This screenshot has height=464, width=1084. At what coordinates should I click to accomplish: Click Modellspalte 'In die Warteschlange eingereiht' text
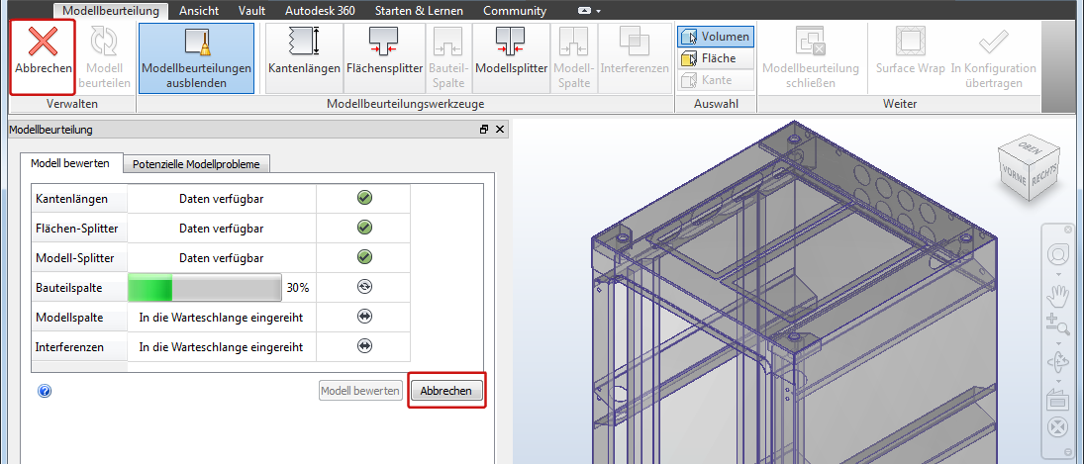[x=221, y=318]
